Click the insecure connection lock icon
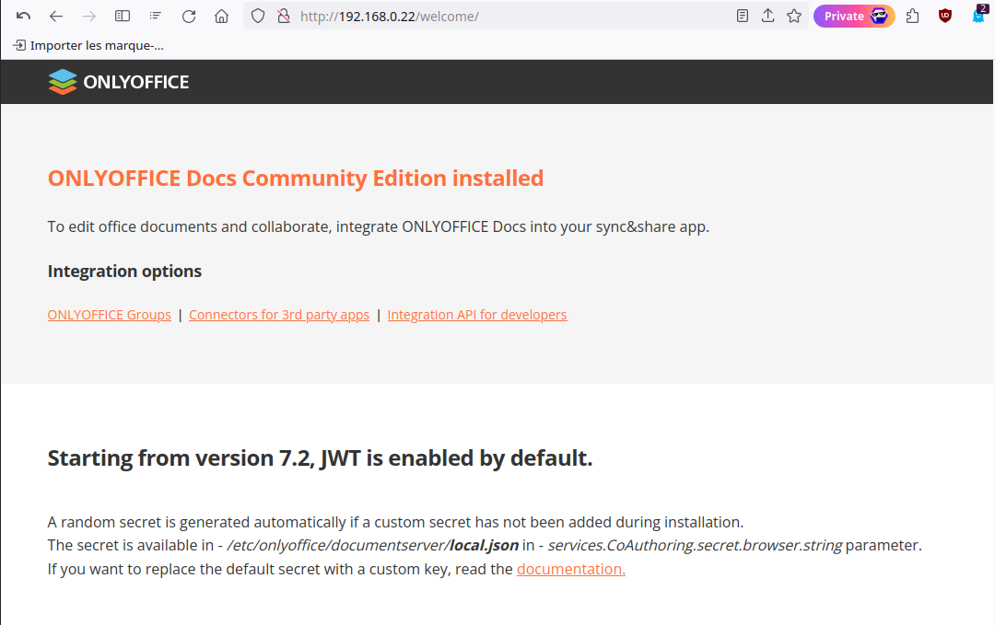This screenshot has width=995, height=625. [284, 17]
